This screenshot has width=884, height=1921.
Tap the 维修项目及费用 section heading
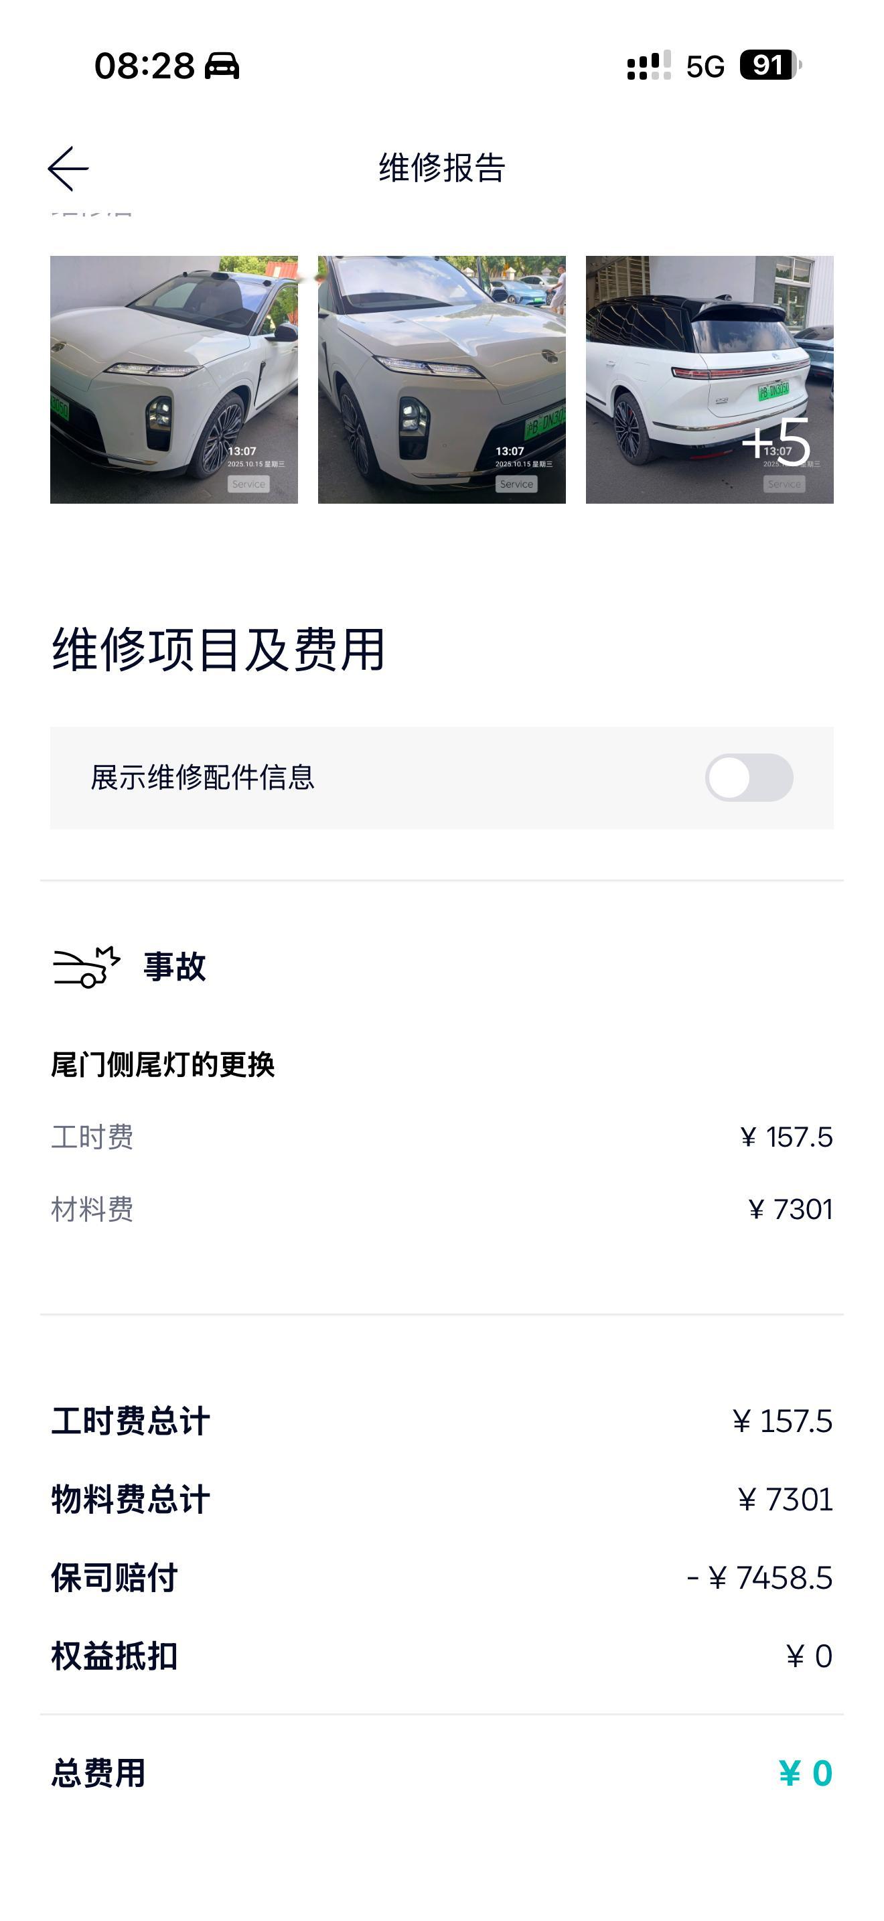point(218,650)
